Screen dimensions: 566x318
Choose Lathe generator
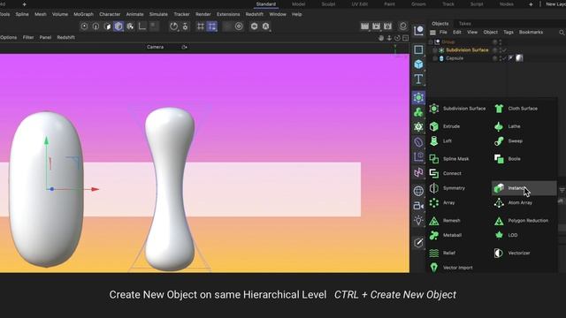(x=507, y=126)
